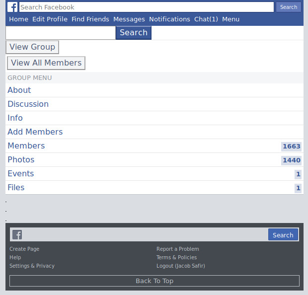
Task: Open Settings & Privacy footer link
Action: click(32, 266)
